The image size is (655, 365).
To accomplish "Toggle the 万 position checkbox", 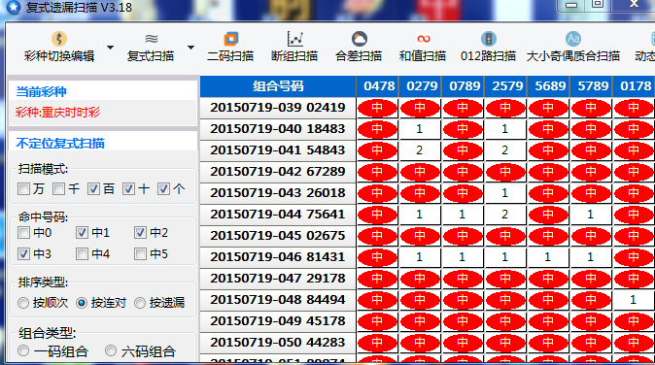I will pyautogui.click(x=24, y=189).
